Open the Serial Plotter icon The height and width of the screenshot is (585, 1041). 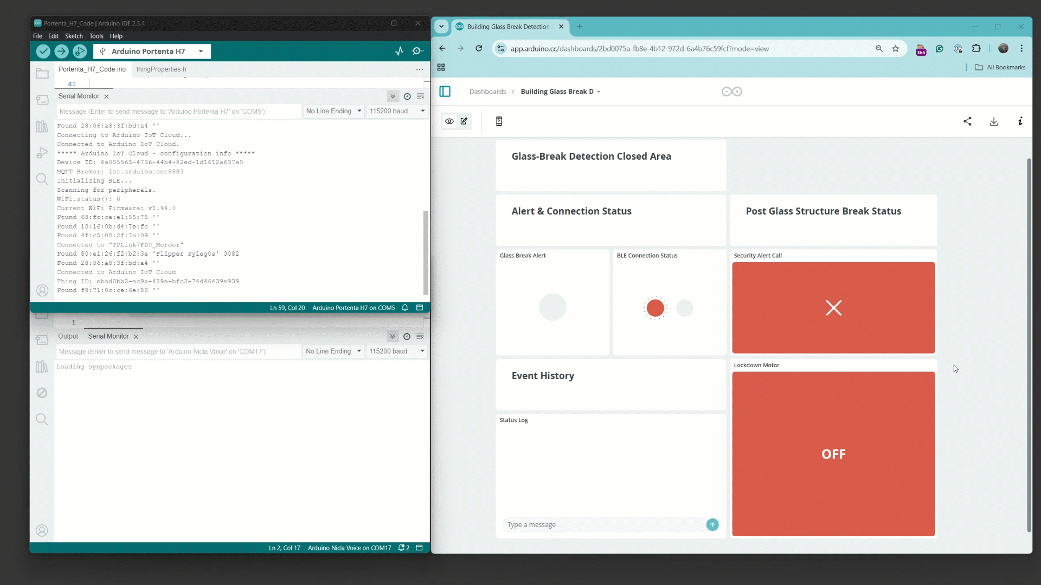(400, 51)
